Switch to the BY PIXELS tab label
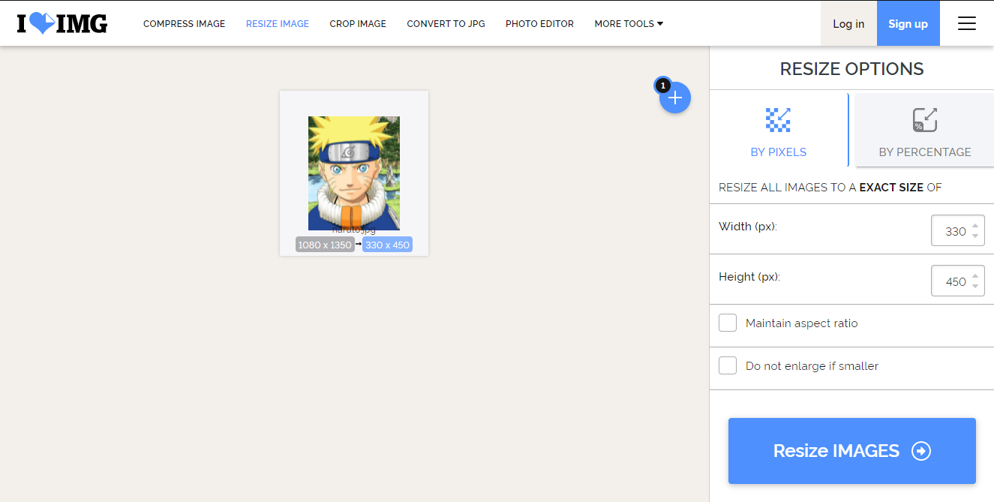Image resolution: width=994 pixels, height=502 pixels. tap(778, 152)
